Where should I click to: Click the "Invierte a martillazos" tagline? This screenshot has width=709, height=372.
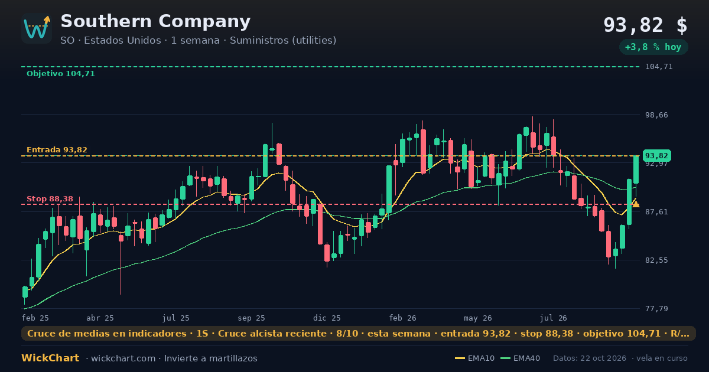coord(211,358)
